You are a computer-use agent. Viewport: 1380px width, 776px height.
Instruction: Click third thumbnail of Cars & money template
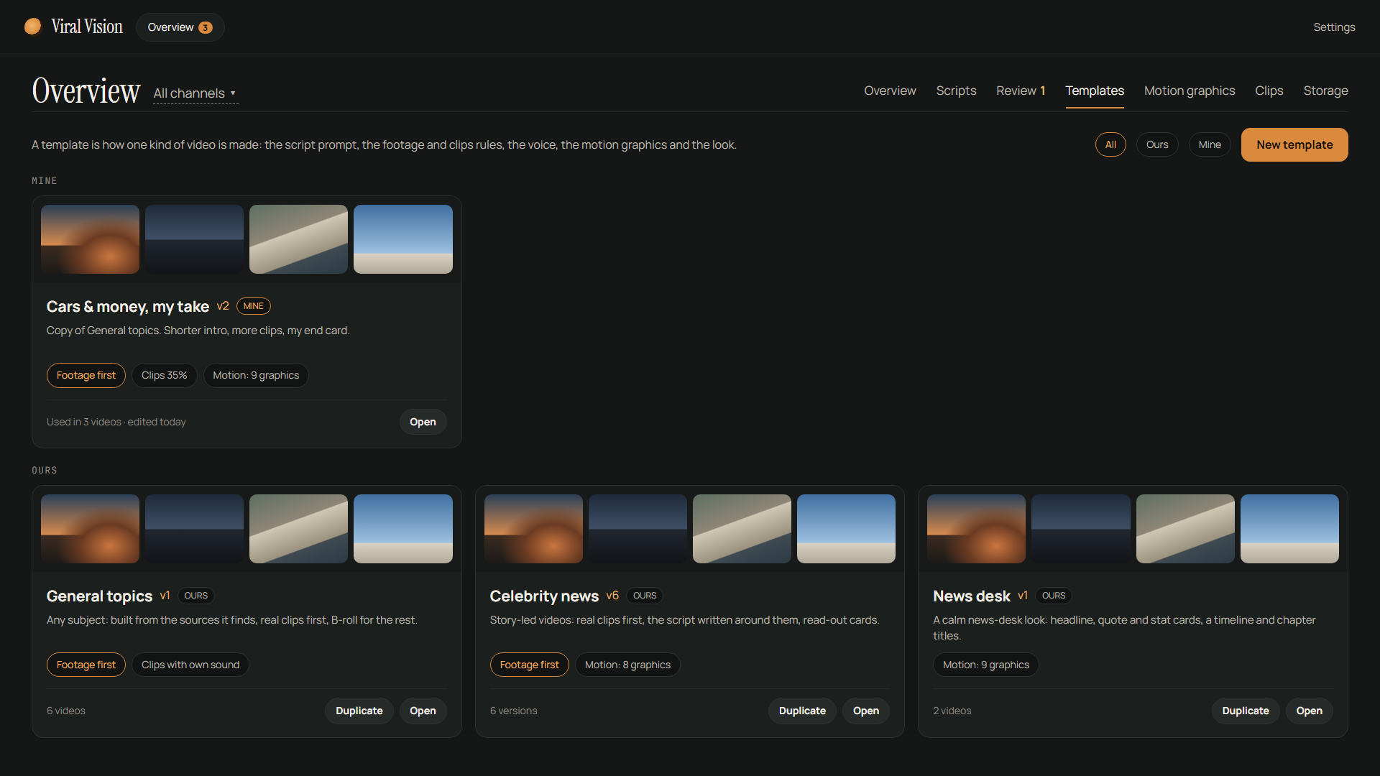(298, 239)
